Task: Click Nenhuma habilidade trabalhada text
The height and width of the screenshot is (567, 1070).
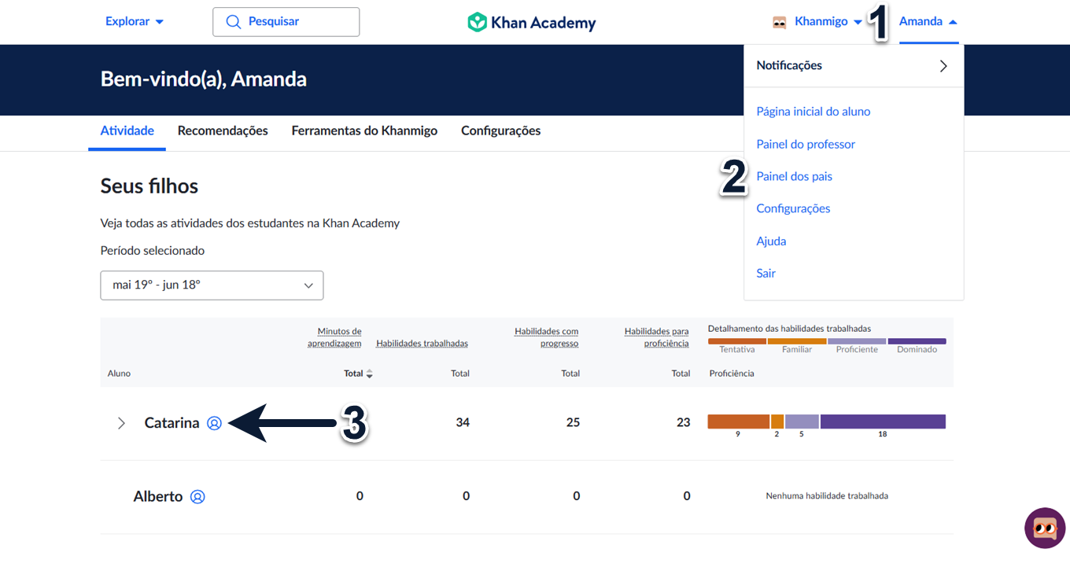Action: coord(827,496)
